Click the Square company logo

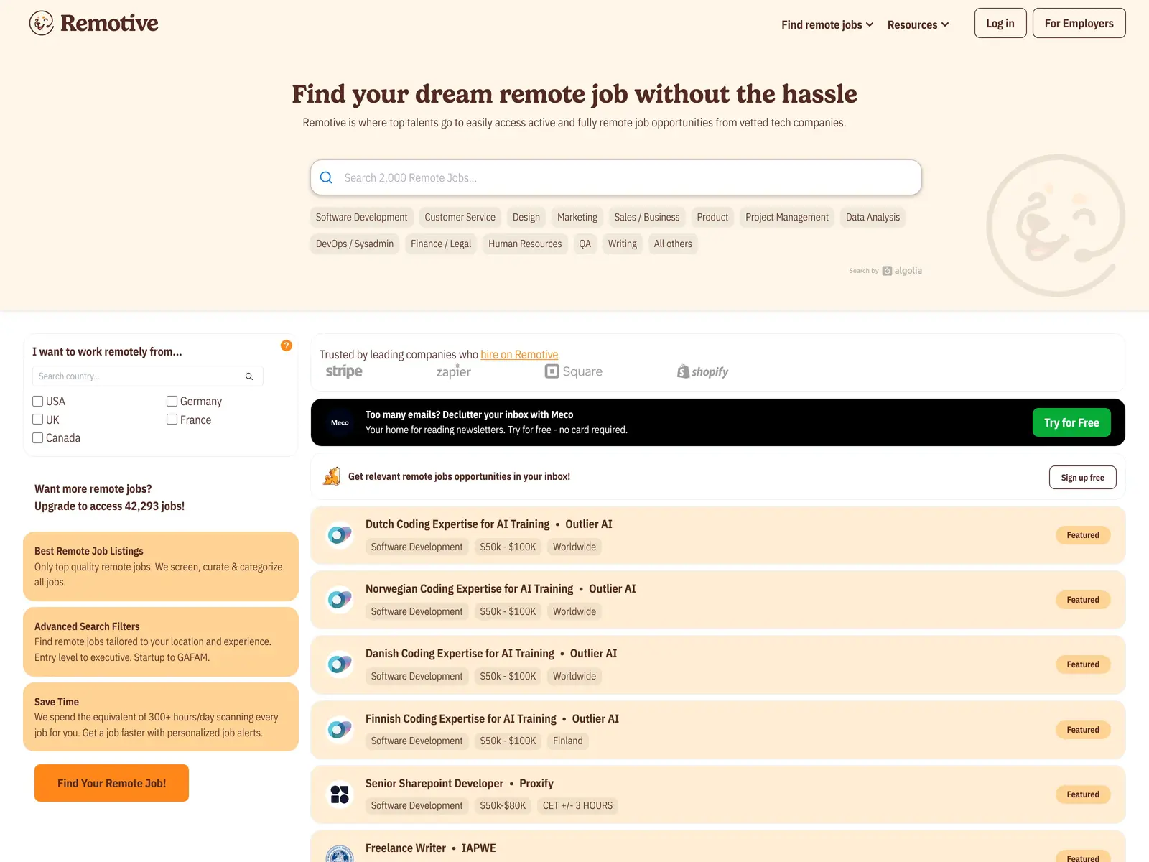[574, 371]
